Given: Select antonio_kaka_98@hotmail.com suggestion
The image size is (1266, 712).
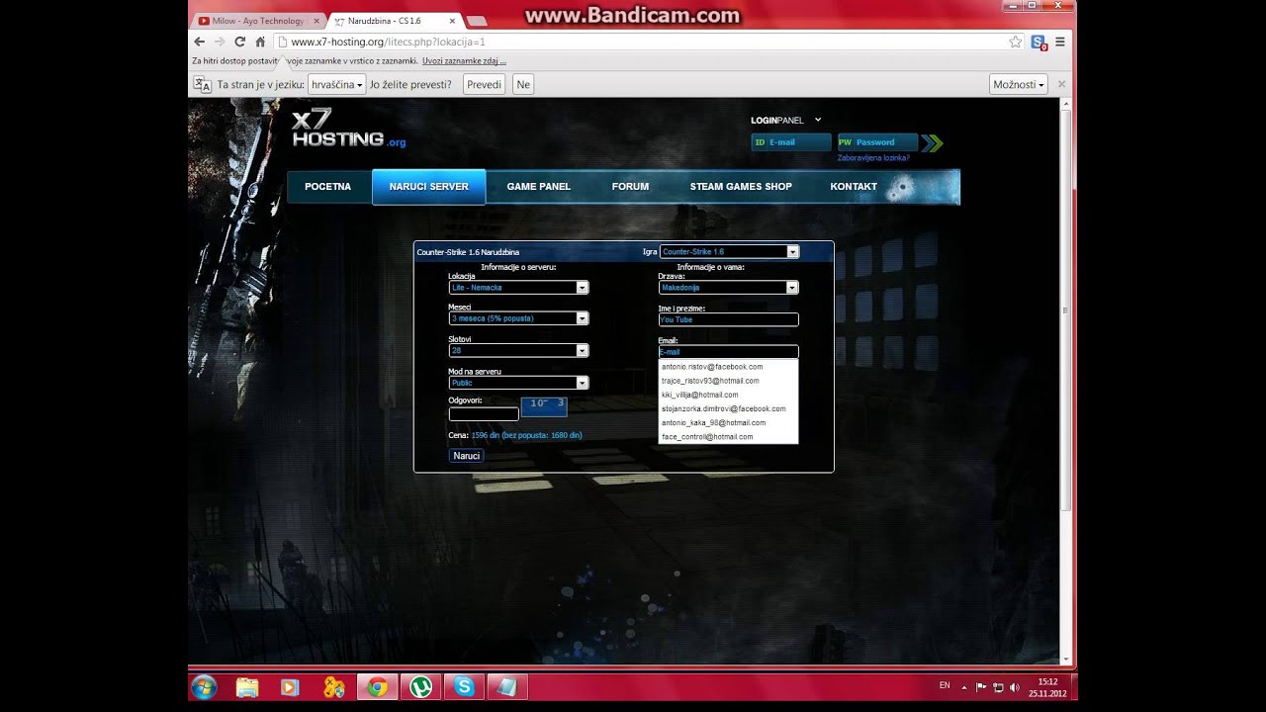Looking at the screenshot, I should (728, 422).
